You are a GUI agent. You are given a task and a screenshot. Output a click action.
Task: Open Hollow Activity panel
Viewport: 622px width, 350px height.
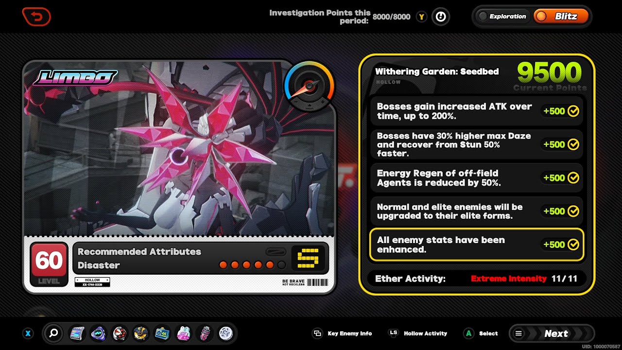pyautogui.click(x=418, y=333)
